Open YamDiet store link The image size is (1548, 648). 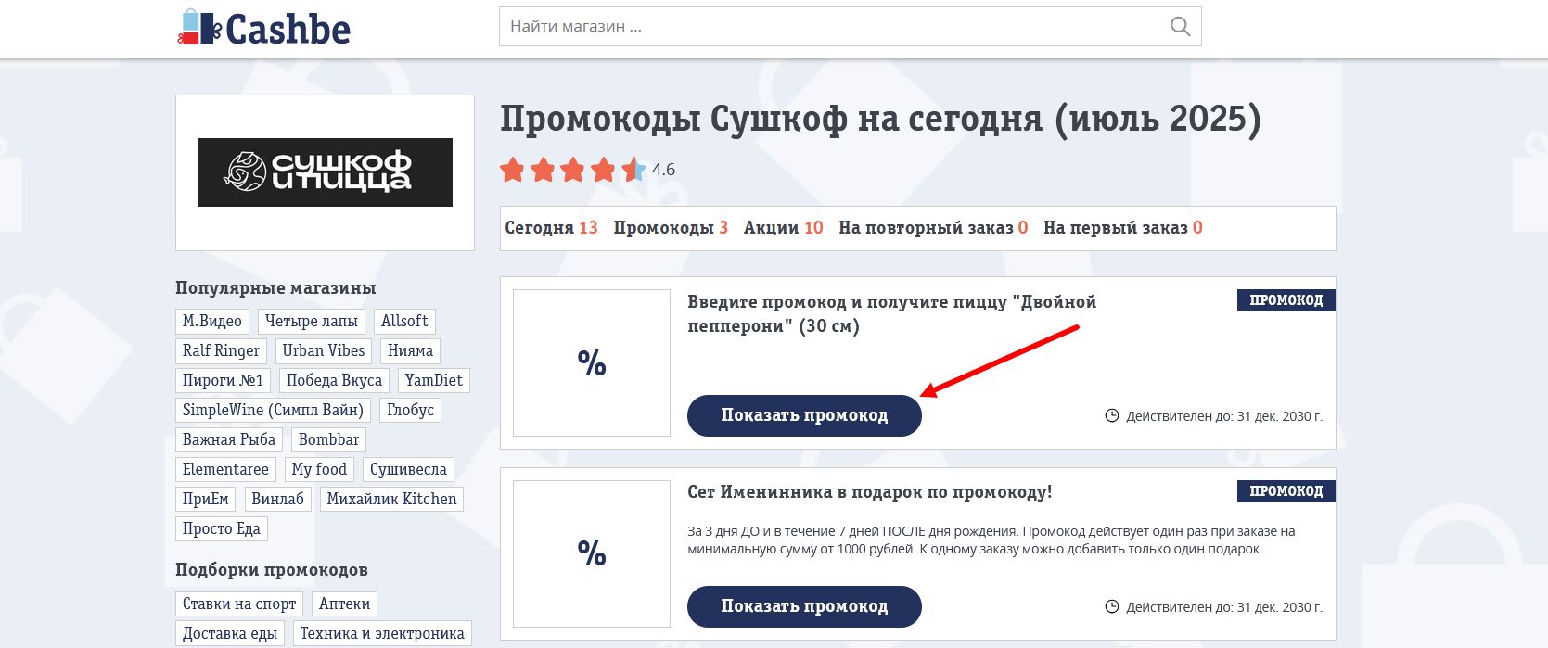point(433,380)
